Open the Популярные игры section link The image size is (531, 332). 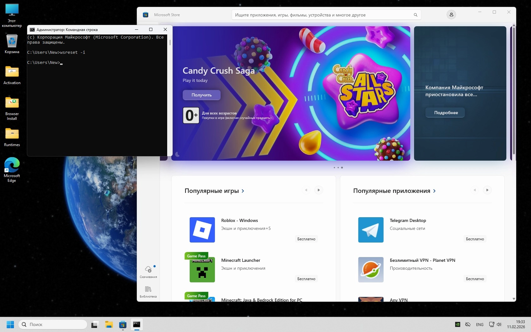214,191
